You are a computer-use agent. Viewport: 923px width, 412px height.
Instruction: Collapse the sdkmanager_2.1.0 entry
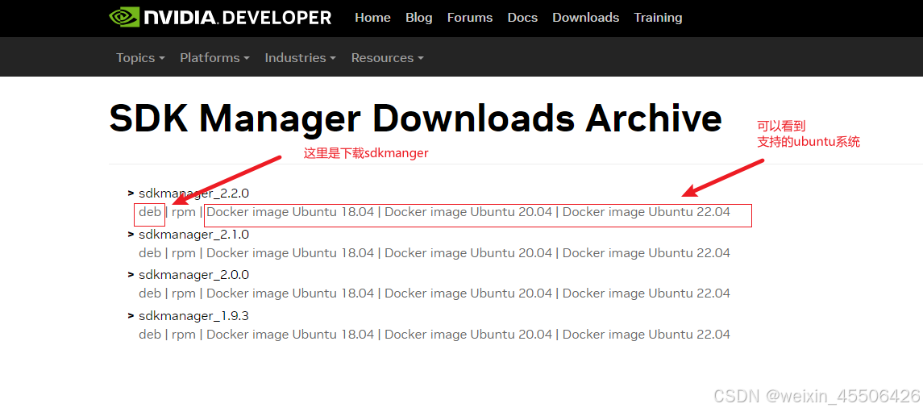tap(189, 235)
